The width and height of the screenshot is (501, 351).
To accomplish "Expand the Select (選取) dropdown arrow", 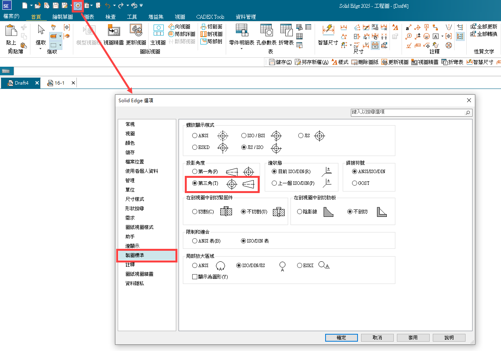I will coord(41,49).
